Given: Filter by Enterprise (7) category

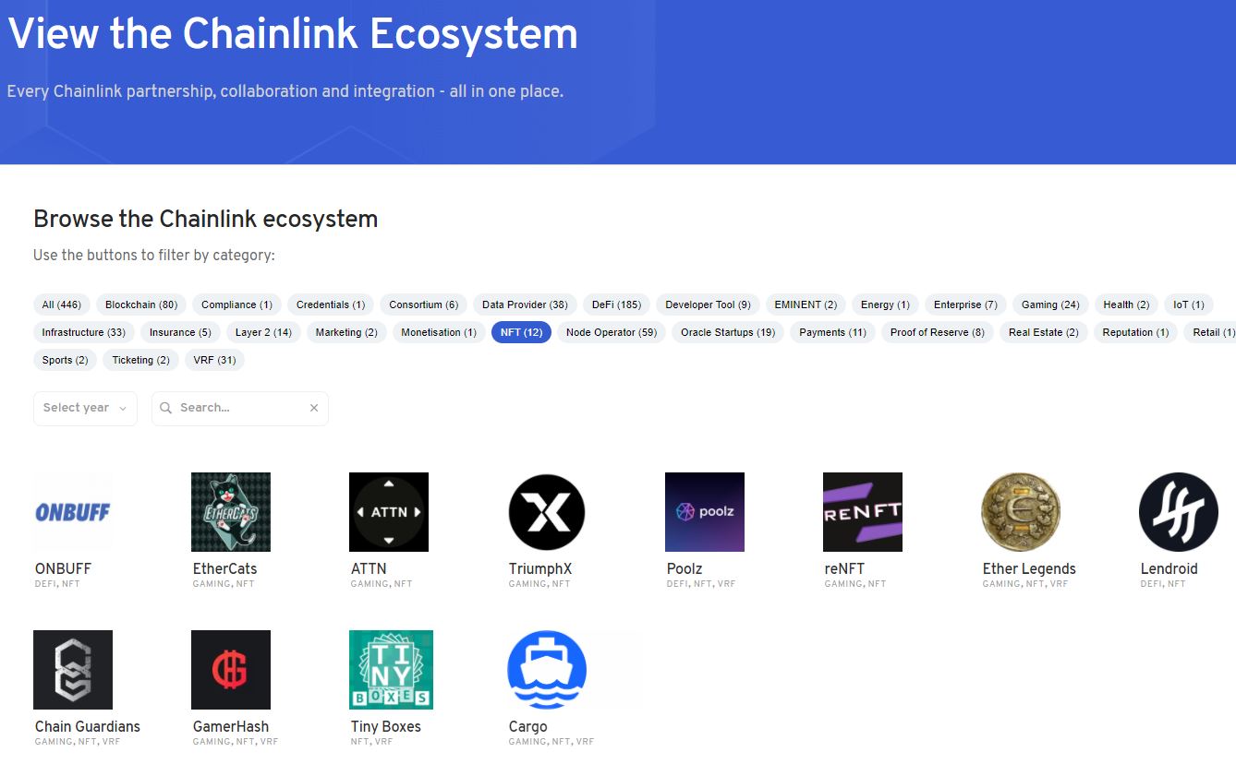Looking at the screenshot, I should tap(965, 304).
